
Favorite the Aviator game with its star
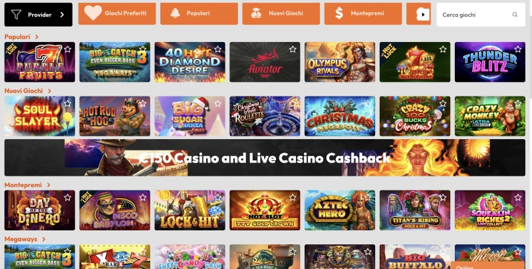(x=293, y=49)
